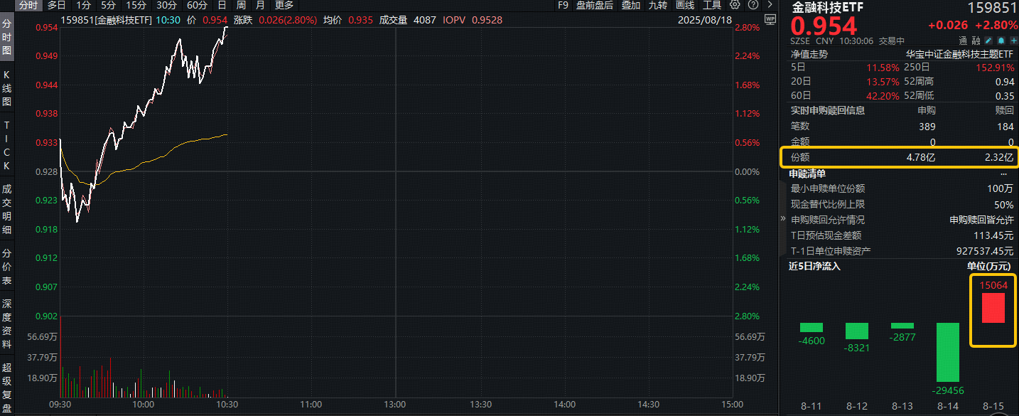1019x416 pixels.
Task: Click the 融 margin indicator icon
Action: [x=975, y=41]
